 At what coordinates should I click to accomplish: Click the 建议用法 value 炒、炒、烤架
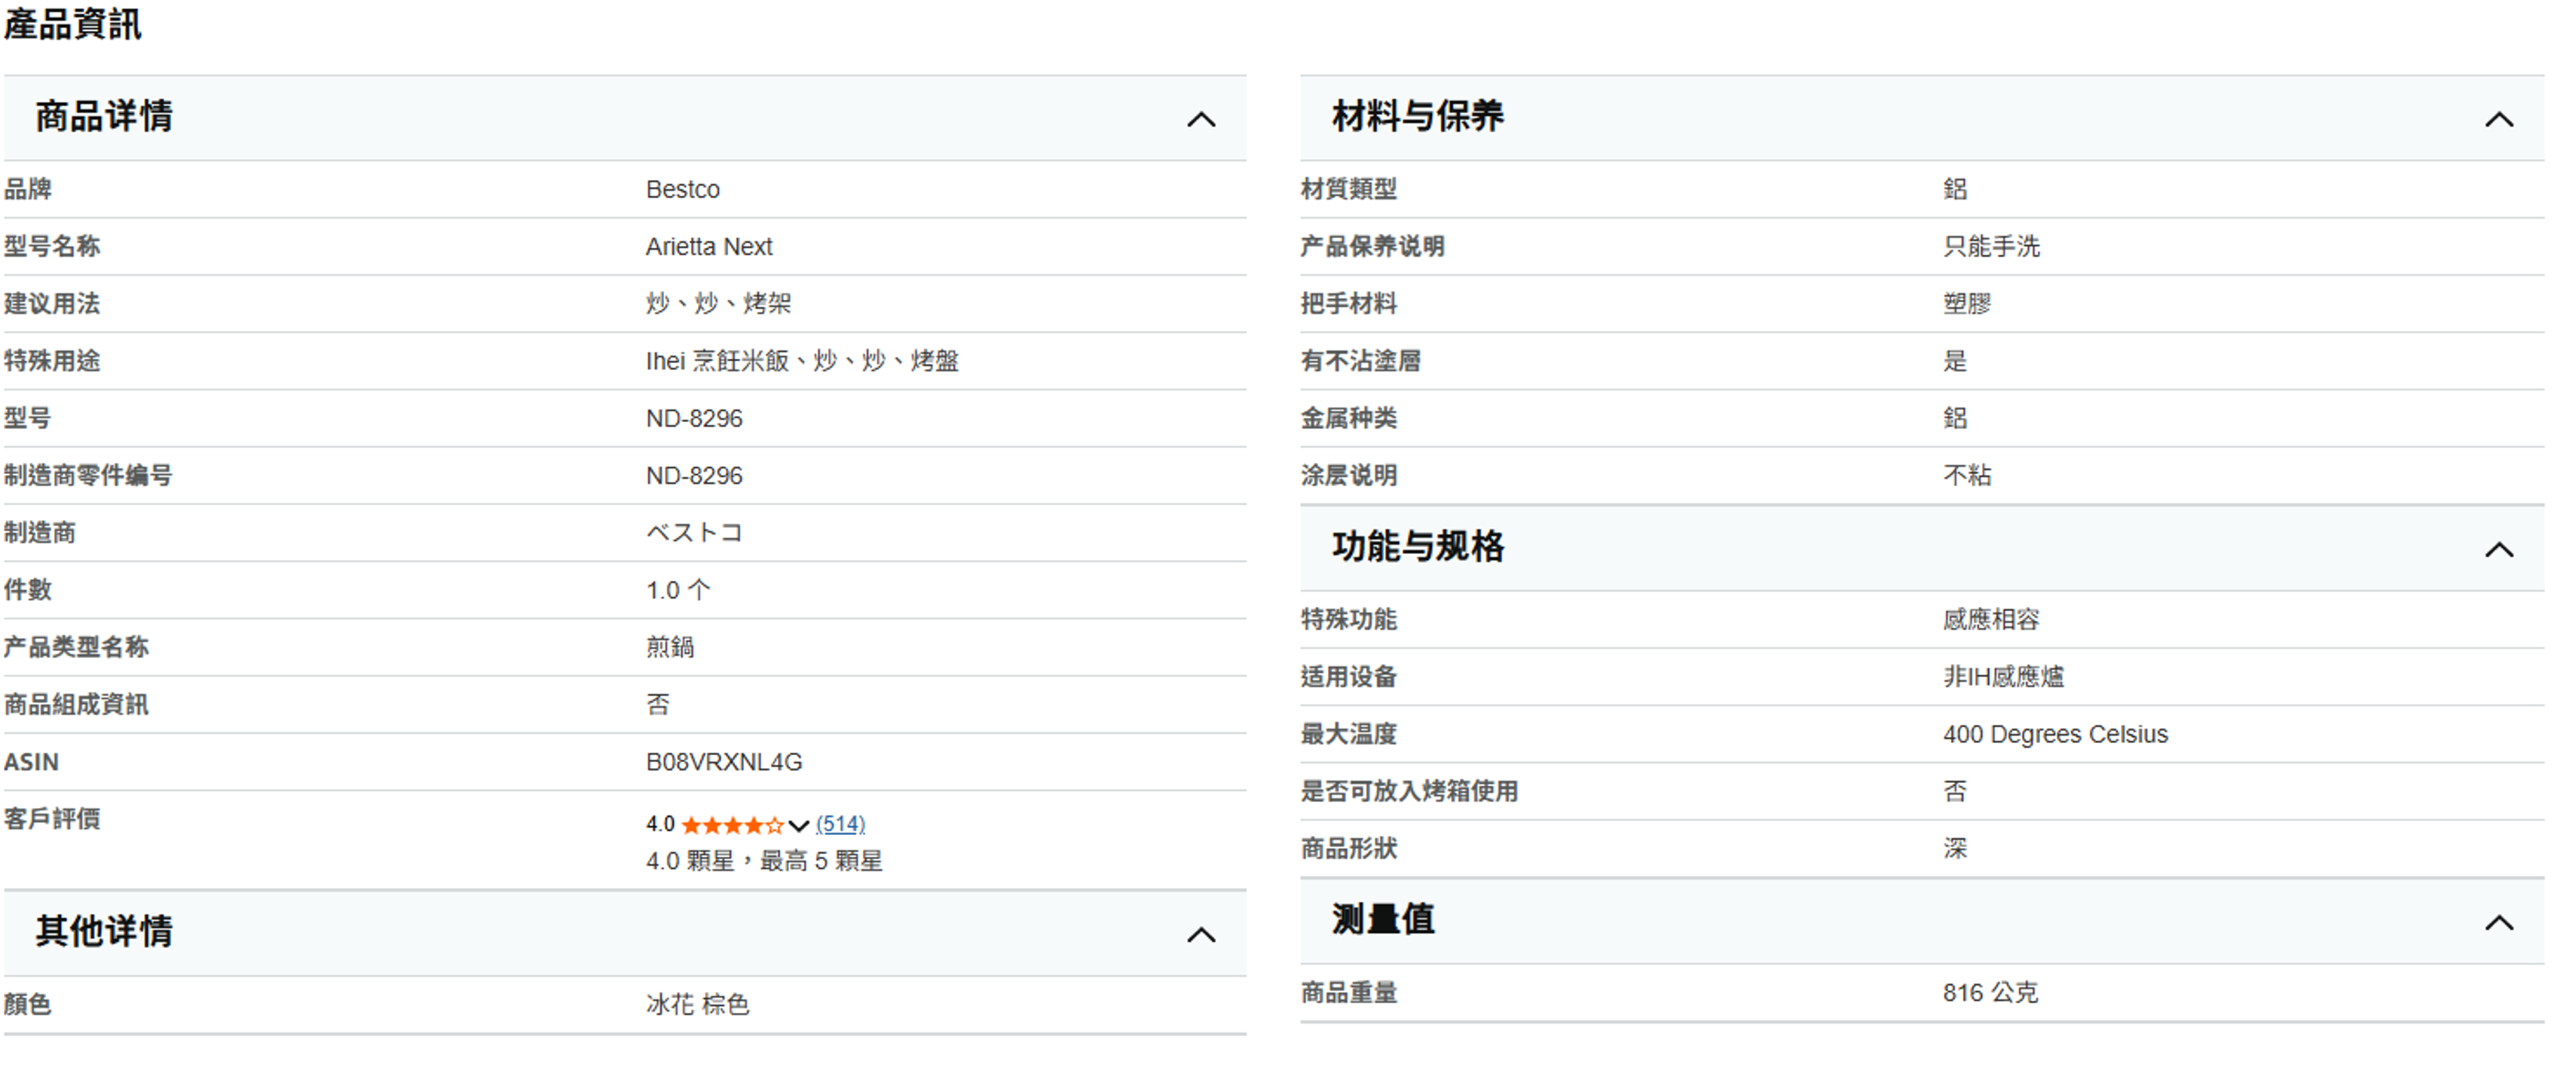718,303
